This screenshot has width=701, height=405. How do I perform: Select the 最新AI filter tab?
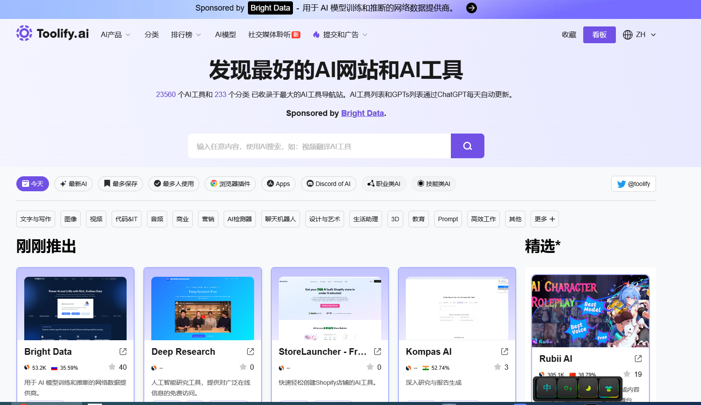73,184
